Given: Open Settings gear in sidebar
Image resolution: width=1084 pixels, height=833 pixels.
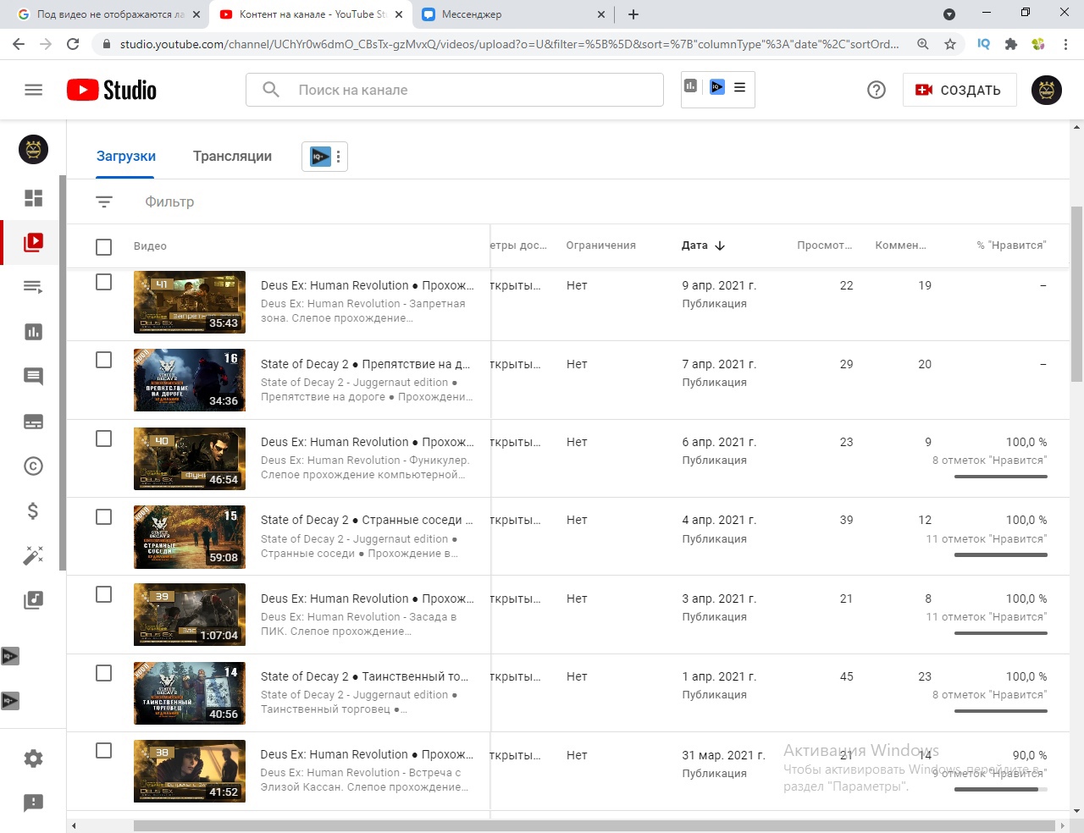Looking at the screenshot, I should click(x=34, y=759).
